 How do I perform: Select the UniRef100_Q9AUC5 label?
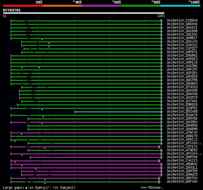(182, 175)
